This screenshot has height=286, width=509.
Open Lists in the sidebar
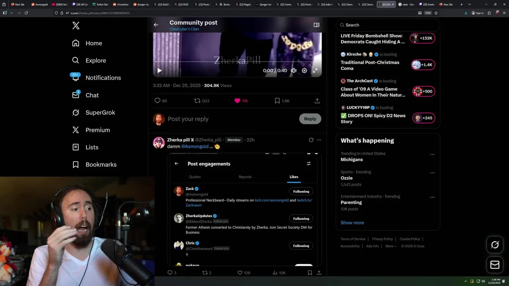[85, 147]
